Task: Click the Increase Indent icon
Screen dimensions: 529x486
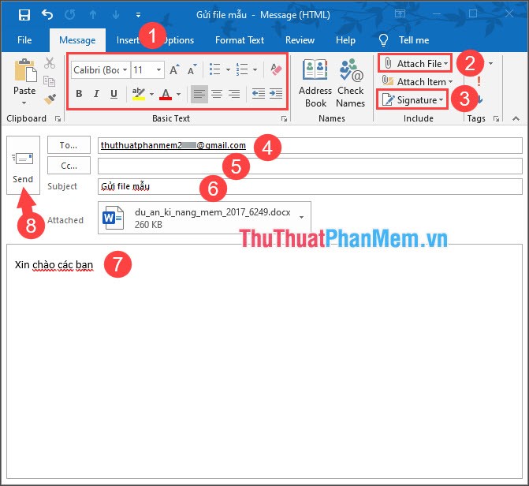Action: pyautogui.click(x=276, y=94)
